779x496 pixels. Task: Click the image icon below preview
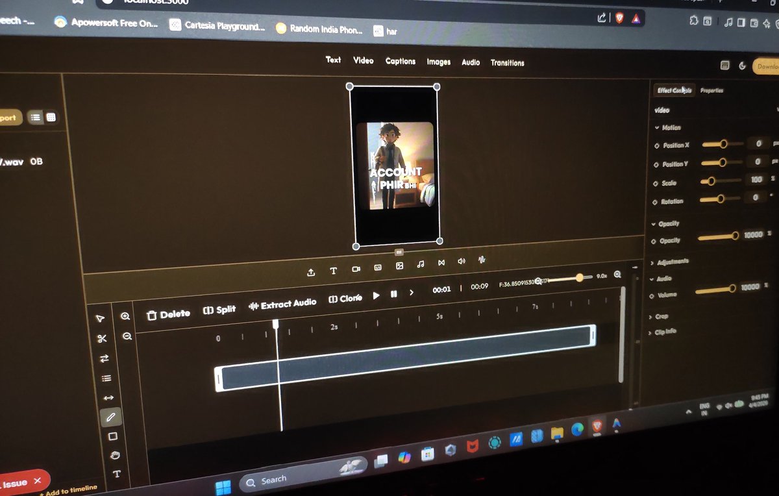(x=400, y=266)
